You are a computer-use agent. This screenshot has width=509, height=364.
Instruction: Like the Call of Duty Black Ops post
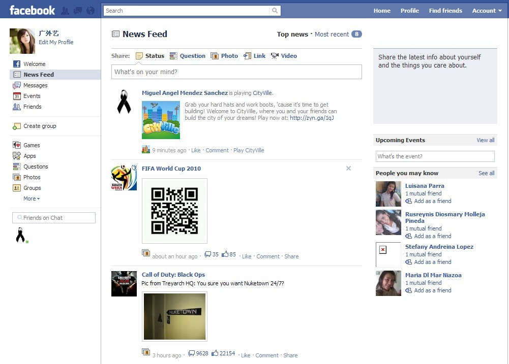pyautogui.click(x=245, y=355)
